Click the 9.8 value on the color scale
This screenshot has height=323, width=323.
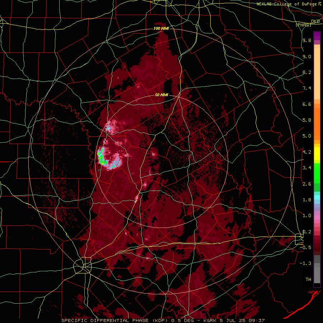click(x=307, y=41)
